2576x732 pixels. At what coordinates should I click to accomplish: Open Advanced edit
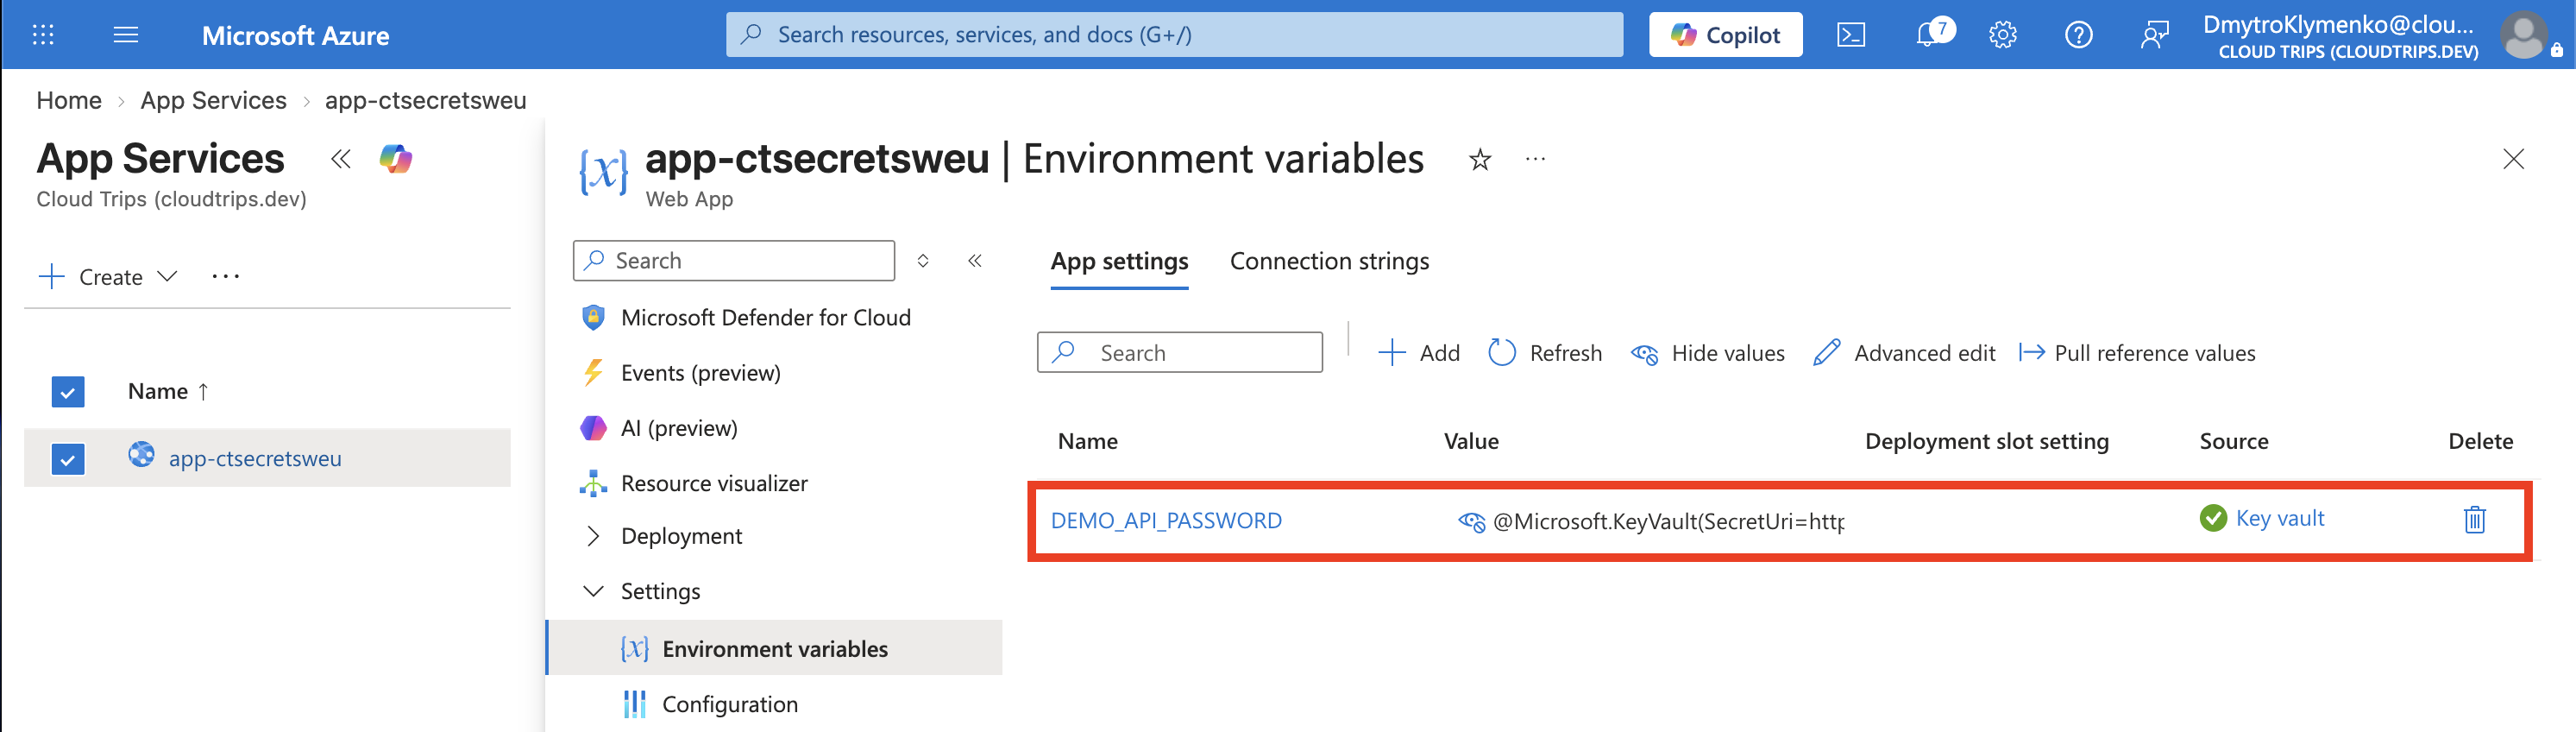[x=1904, y=353]
